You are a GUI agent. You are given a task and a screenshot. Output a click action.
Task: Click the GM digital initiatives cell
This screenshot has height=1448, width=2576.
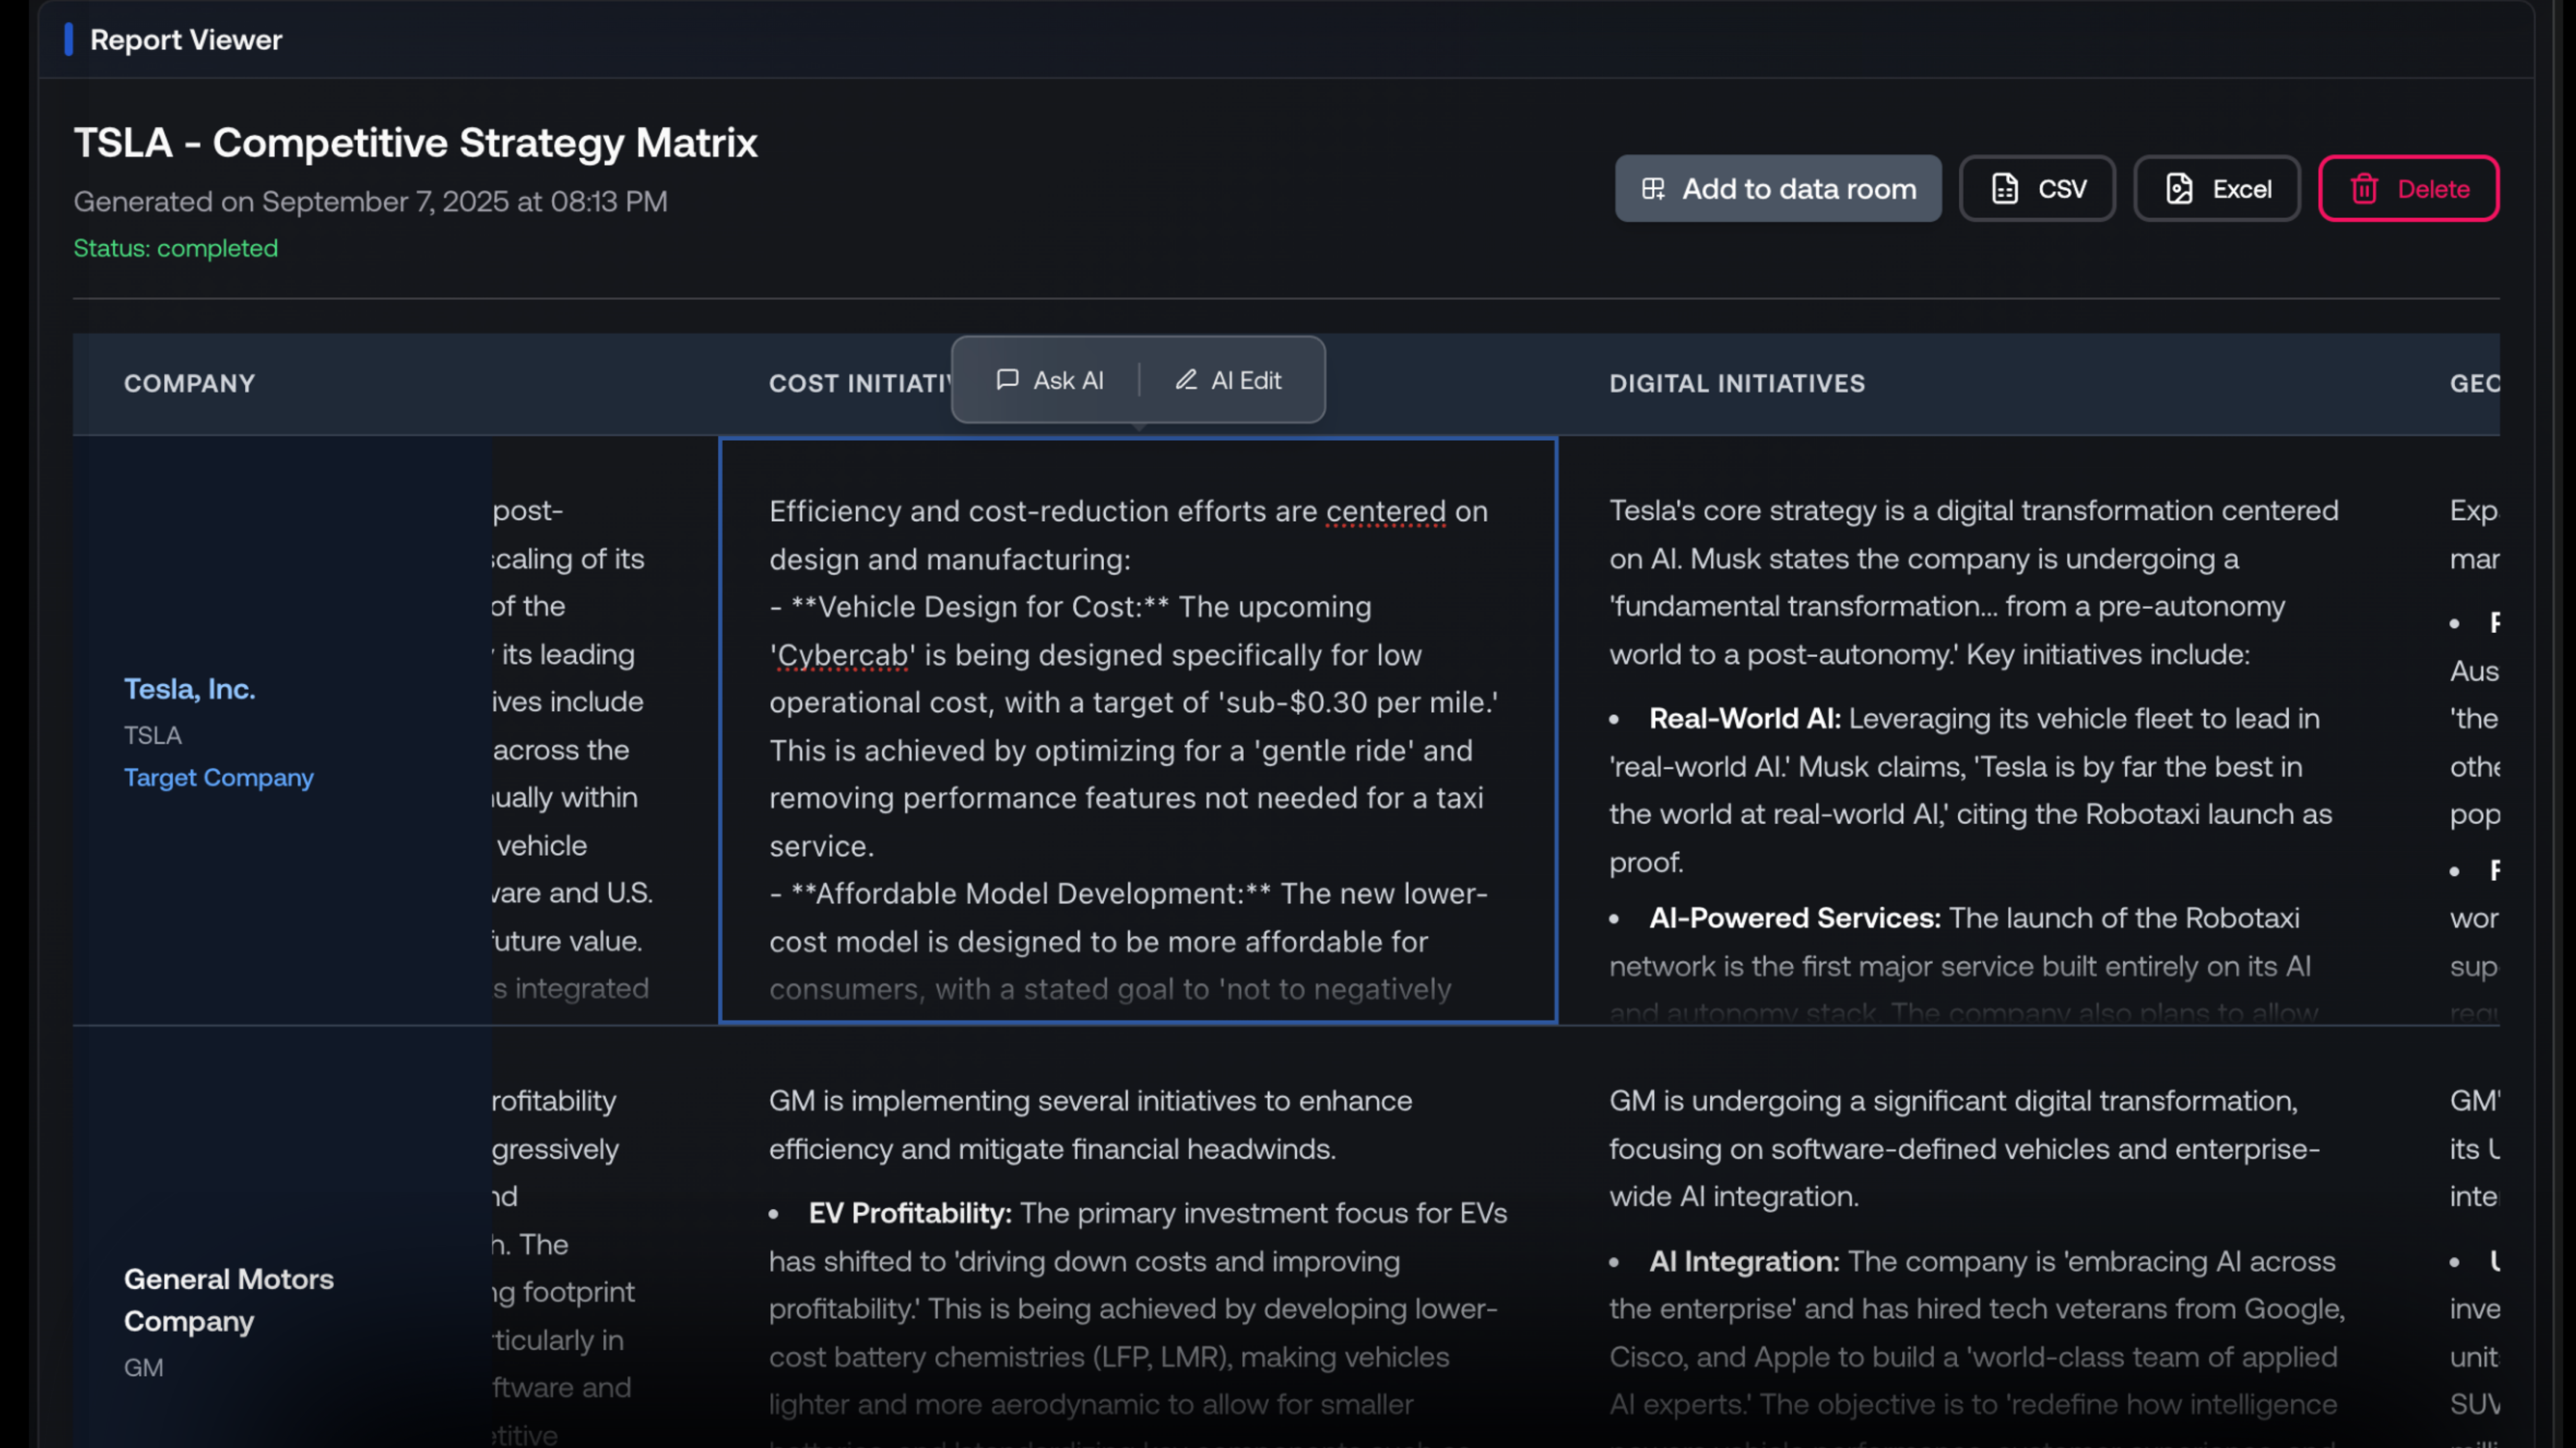(1978, 1237)
